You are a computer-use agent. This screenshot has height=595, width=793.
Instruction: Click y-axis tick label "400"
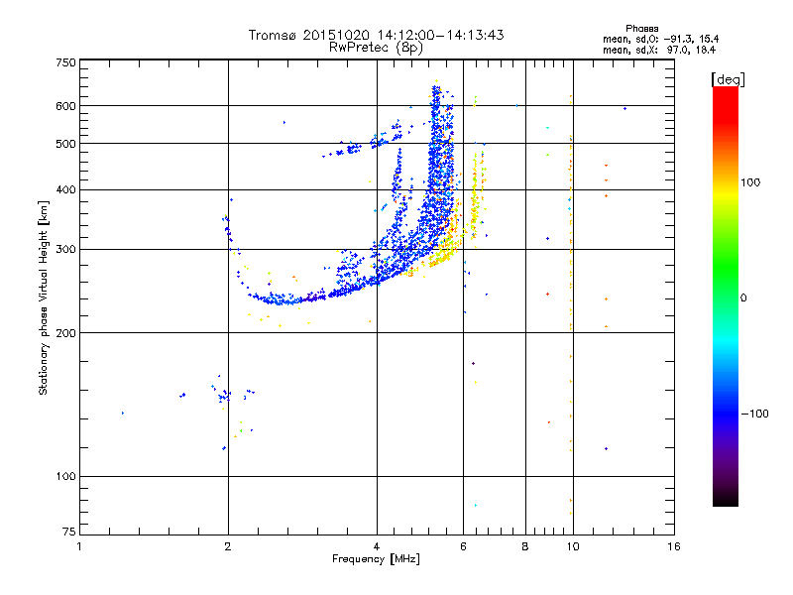click(x=66, y=190)
